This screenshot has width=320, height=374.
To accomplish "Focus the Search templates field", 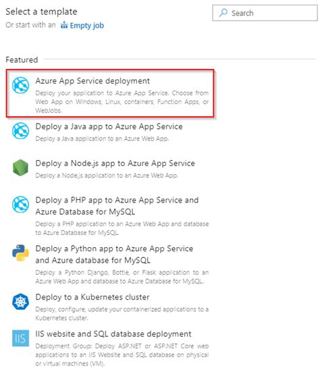I will 265,13.
